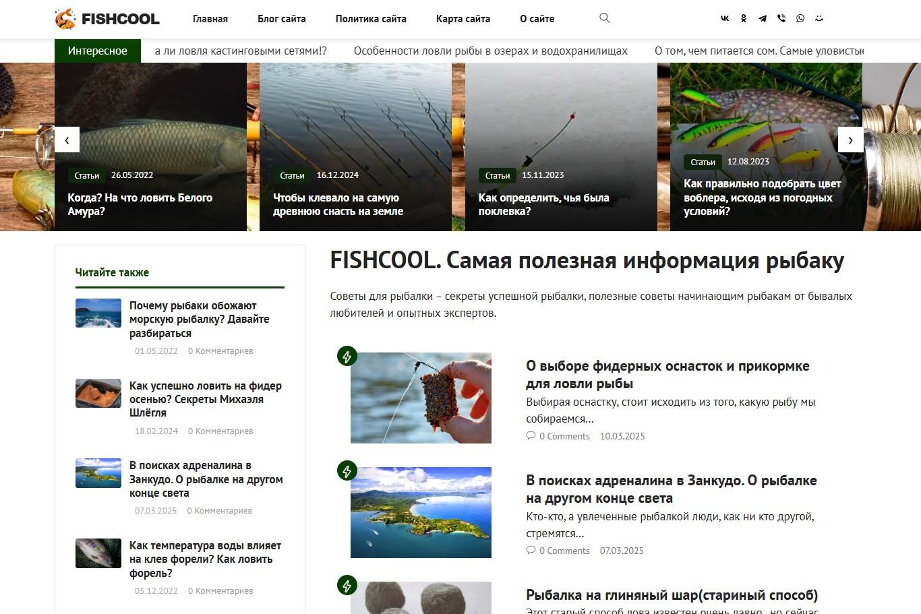Open sidebar trout article thumbnail

98,553
